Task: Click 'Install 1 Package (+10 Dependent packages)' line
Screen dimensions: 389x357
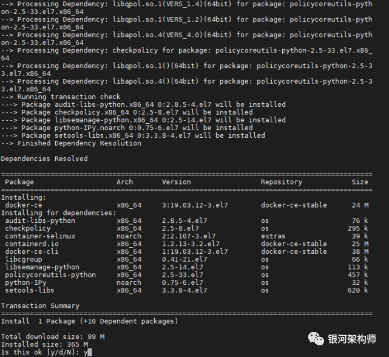Action: (90, 321)
